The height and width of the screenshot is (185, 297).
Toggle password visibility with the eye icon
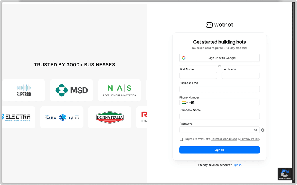click(256, 130)
